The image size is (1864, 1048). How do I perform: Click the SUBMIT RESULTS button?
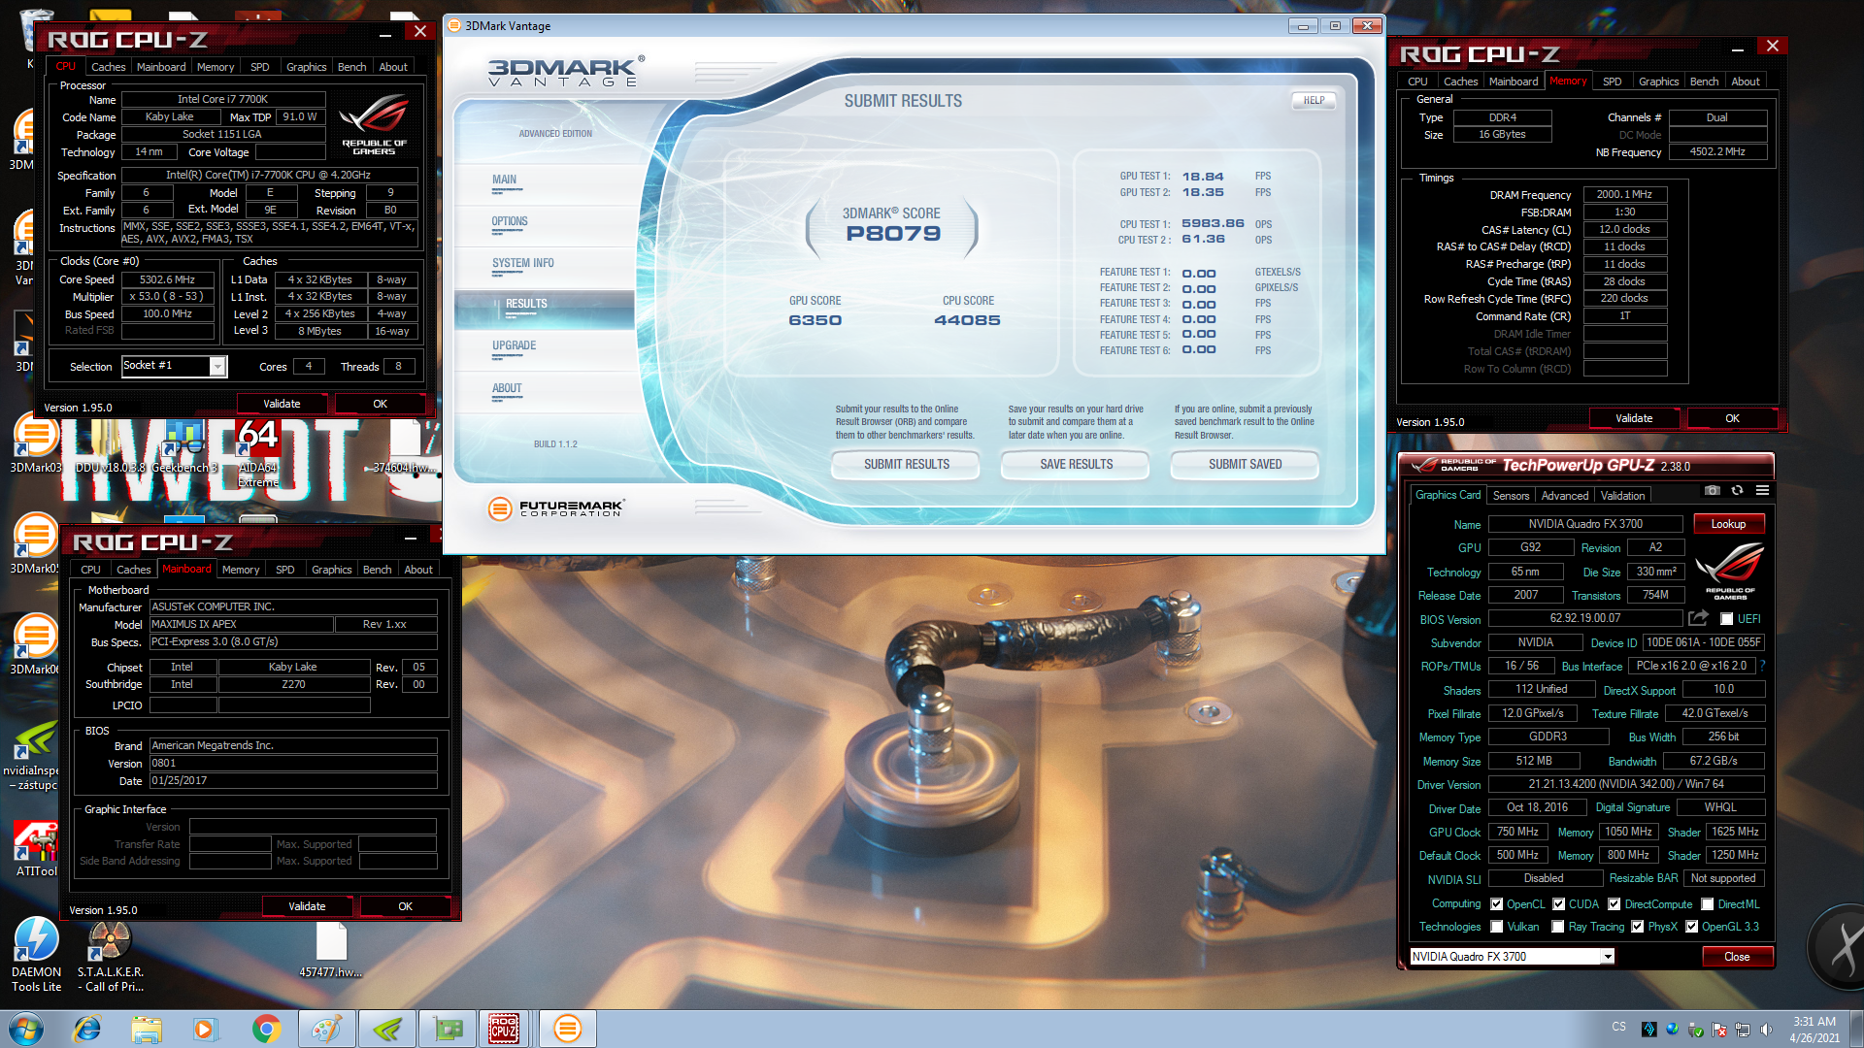906,465
